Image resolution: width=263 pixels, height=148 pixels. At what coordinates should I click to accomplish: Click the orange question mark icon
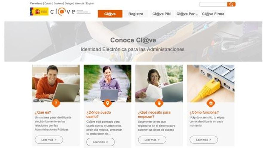[56, 103]
